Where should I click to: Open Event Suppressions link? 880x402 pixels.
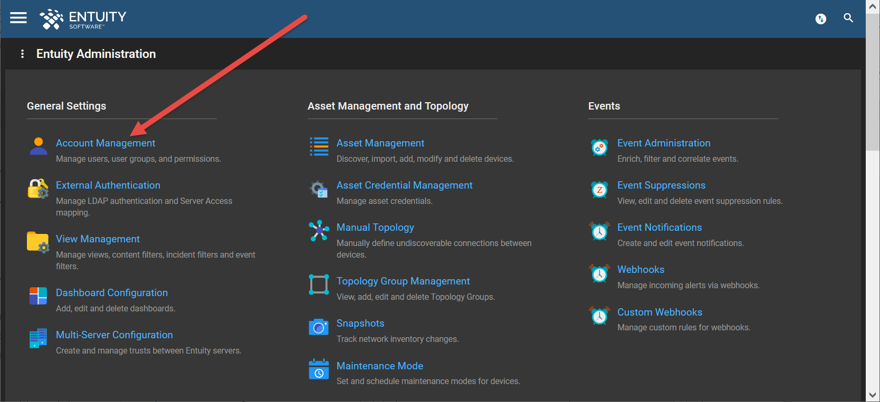661,185
